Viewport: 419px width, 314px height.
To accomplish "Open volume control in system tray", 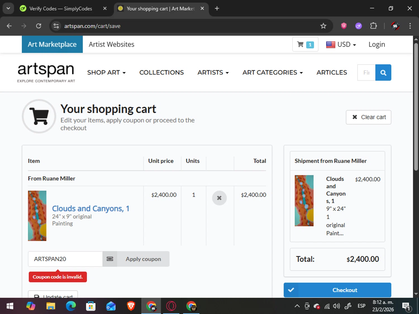I will (x=337, y=306).
